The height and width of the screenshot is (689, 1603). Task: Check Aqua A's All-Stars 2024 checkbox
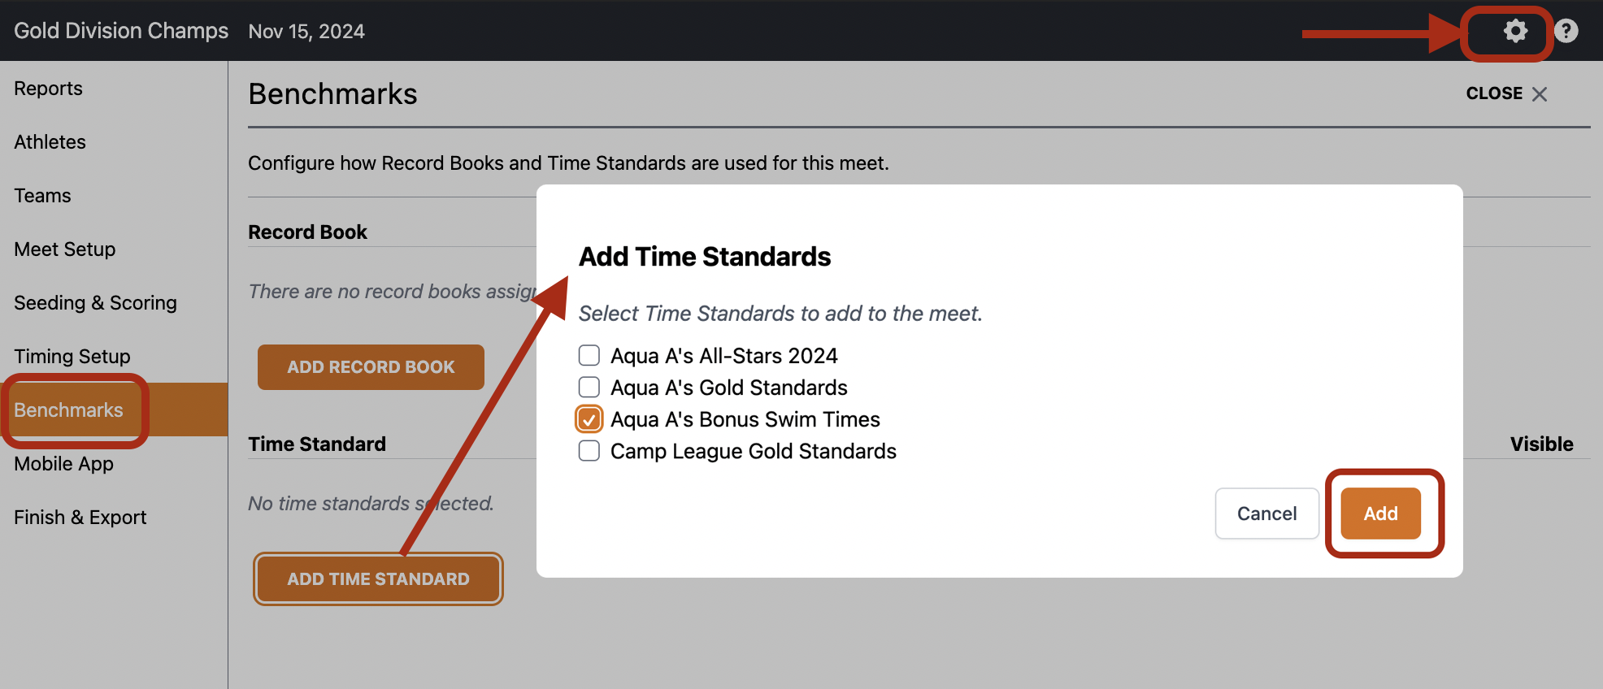(x=589, y=355)
